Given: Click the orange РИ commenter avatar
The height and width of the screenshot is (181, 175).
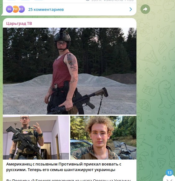Looking at the screenshot, I should click(16, 9).
